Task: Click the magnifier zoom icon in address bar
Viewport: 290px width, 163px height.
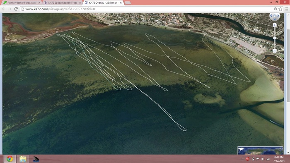Action: (275, 9)
